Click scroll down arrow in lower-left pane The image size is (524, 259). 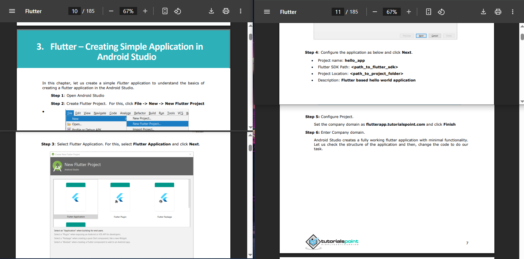[x=250, y=255]
